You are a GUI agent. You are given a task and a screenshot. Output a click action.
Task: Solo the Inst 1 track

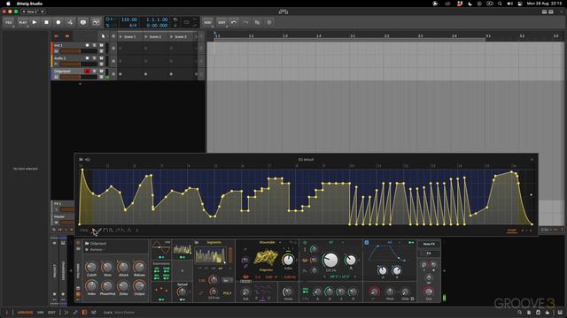[x=95, y=45]
